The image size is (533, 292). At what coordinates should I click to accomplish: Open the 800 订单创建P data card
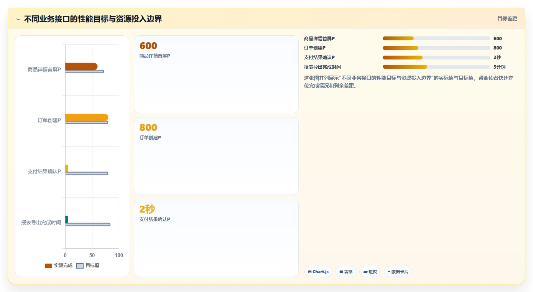[x=216, y=156]
